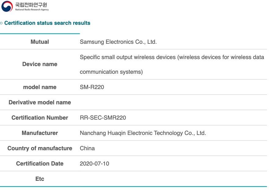269x190 pixels.
Task: Select the RR-SEC-SMR220 certification number
Action: [103, 117]
